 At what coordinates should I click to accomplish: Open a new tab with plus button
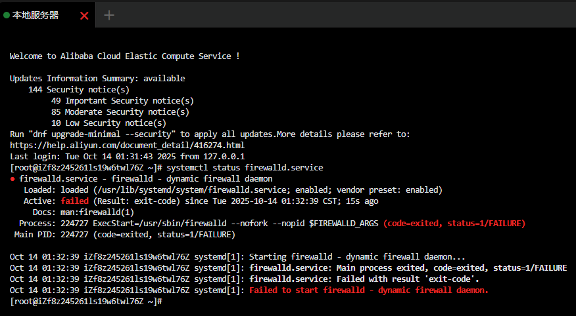pos(109,15)
